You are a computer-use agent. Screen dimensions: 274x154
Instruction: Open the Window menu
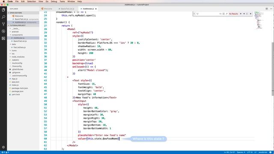71,1
